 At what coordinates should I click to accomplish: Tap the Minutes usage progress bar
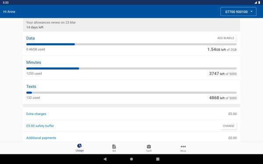point(131,69)
